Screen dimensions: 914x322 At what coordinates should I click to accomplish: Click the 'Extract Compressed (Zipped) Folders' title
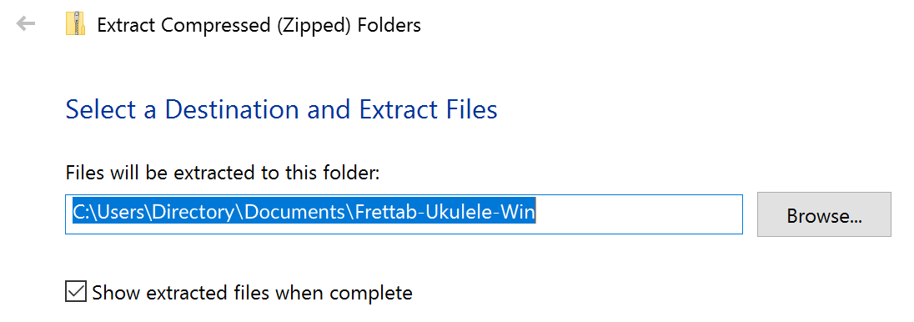[x=259, y=25]
